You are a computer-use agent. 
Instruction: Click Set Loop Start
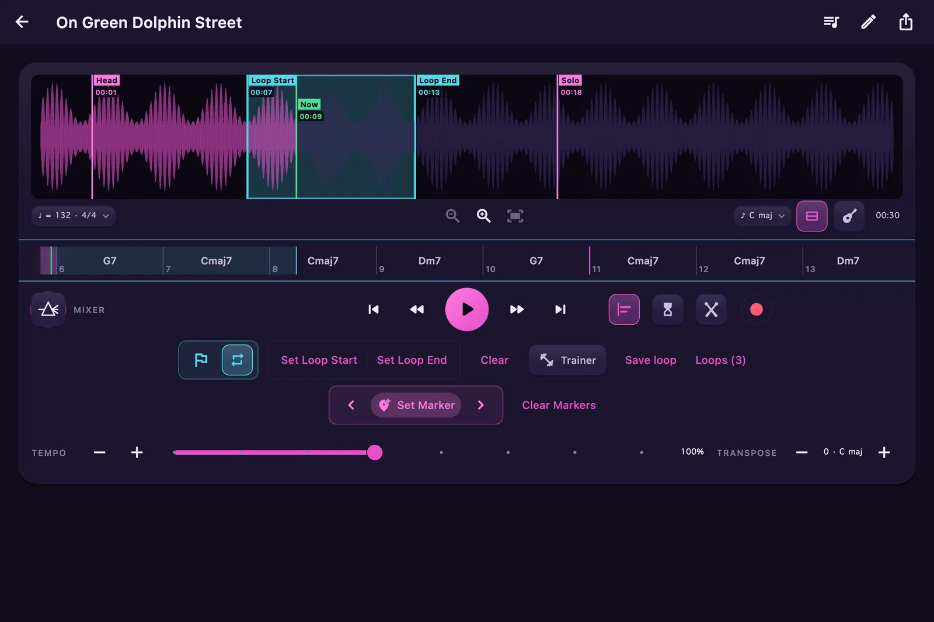point(319,360)
